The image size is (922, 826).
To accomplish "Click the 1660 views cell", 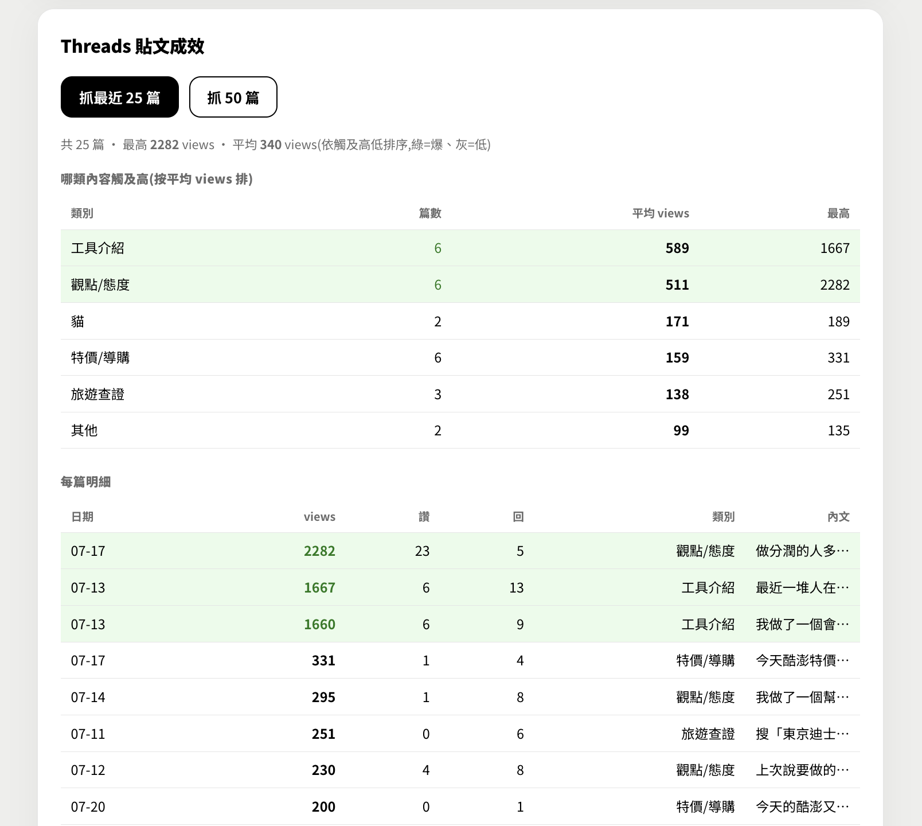I will [x=319, y=624].
